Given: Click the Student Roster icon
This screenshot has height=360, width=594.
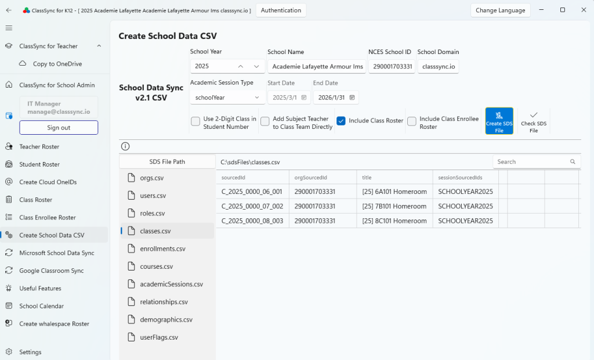Looking at the screenshot, I should pyautogui.click(x=9, y=164).
